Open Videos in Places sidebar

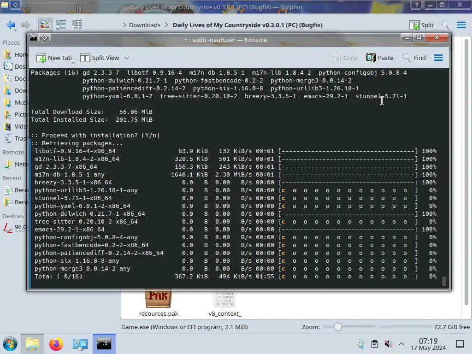pos(15,126)
